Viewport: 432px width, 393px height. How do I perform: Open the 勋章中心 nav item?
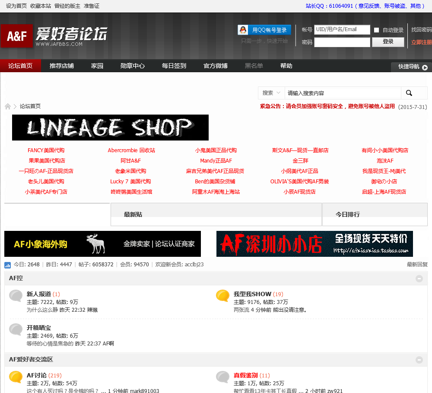point(133,66)
